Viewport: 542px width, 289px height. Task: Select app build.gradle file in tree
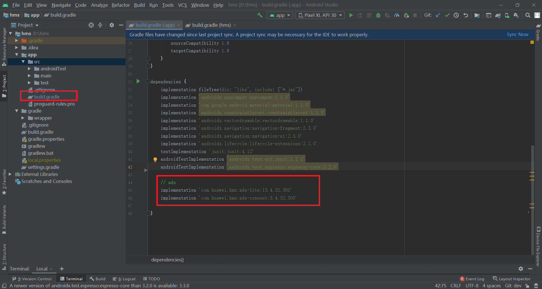tap(47, 97)
